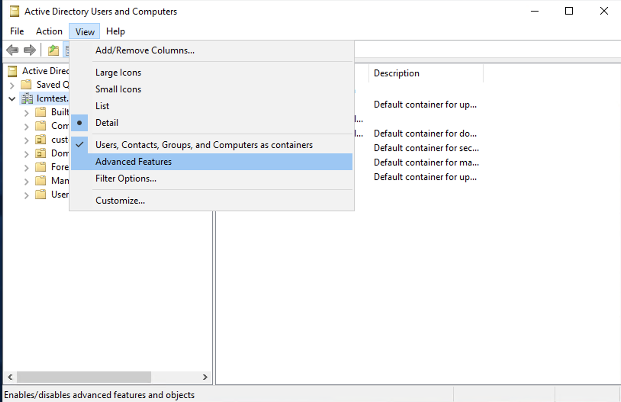Click the Forward arrow toolbar icon

pos(30,50)
